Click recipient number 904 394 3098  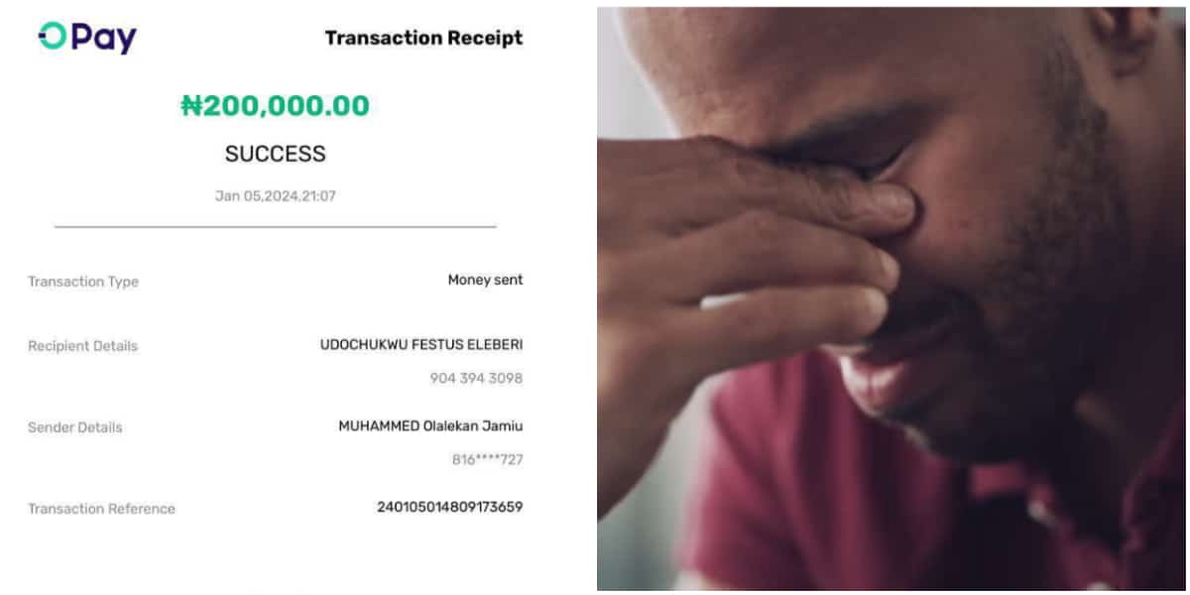(476, 379)
